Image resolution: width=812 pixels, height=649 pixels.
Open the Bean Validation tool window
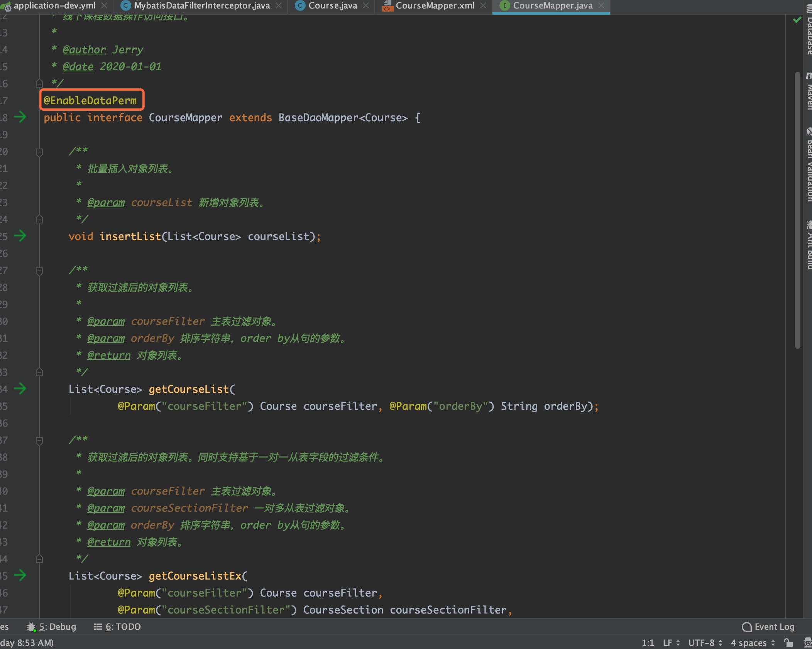coord(809,165)
